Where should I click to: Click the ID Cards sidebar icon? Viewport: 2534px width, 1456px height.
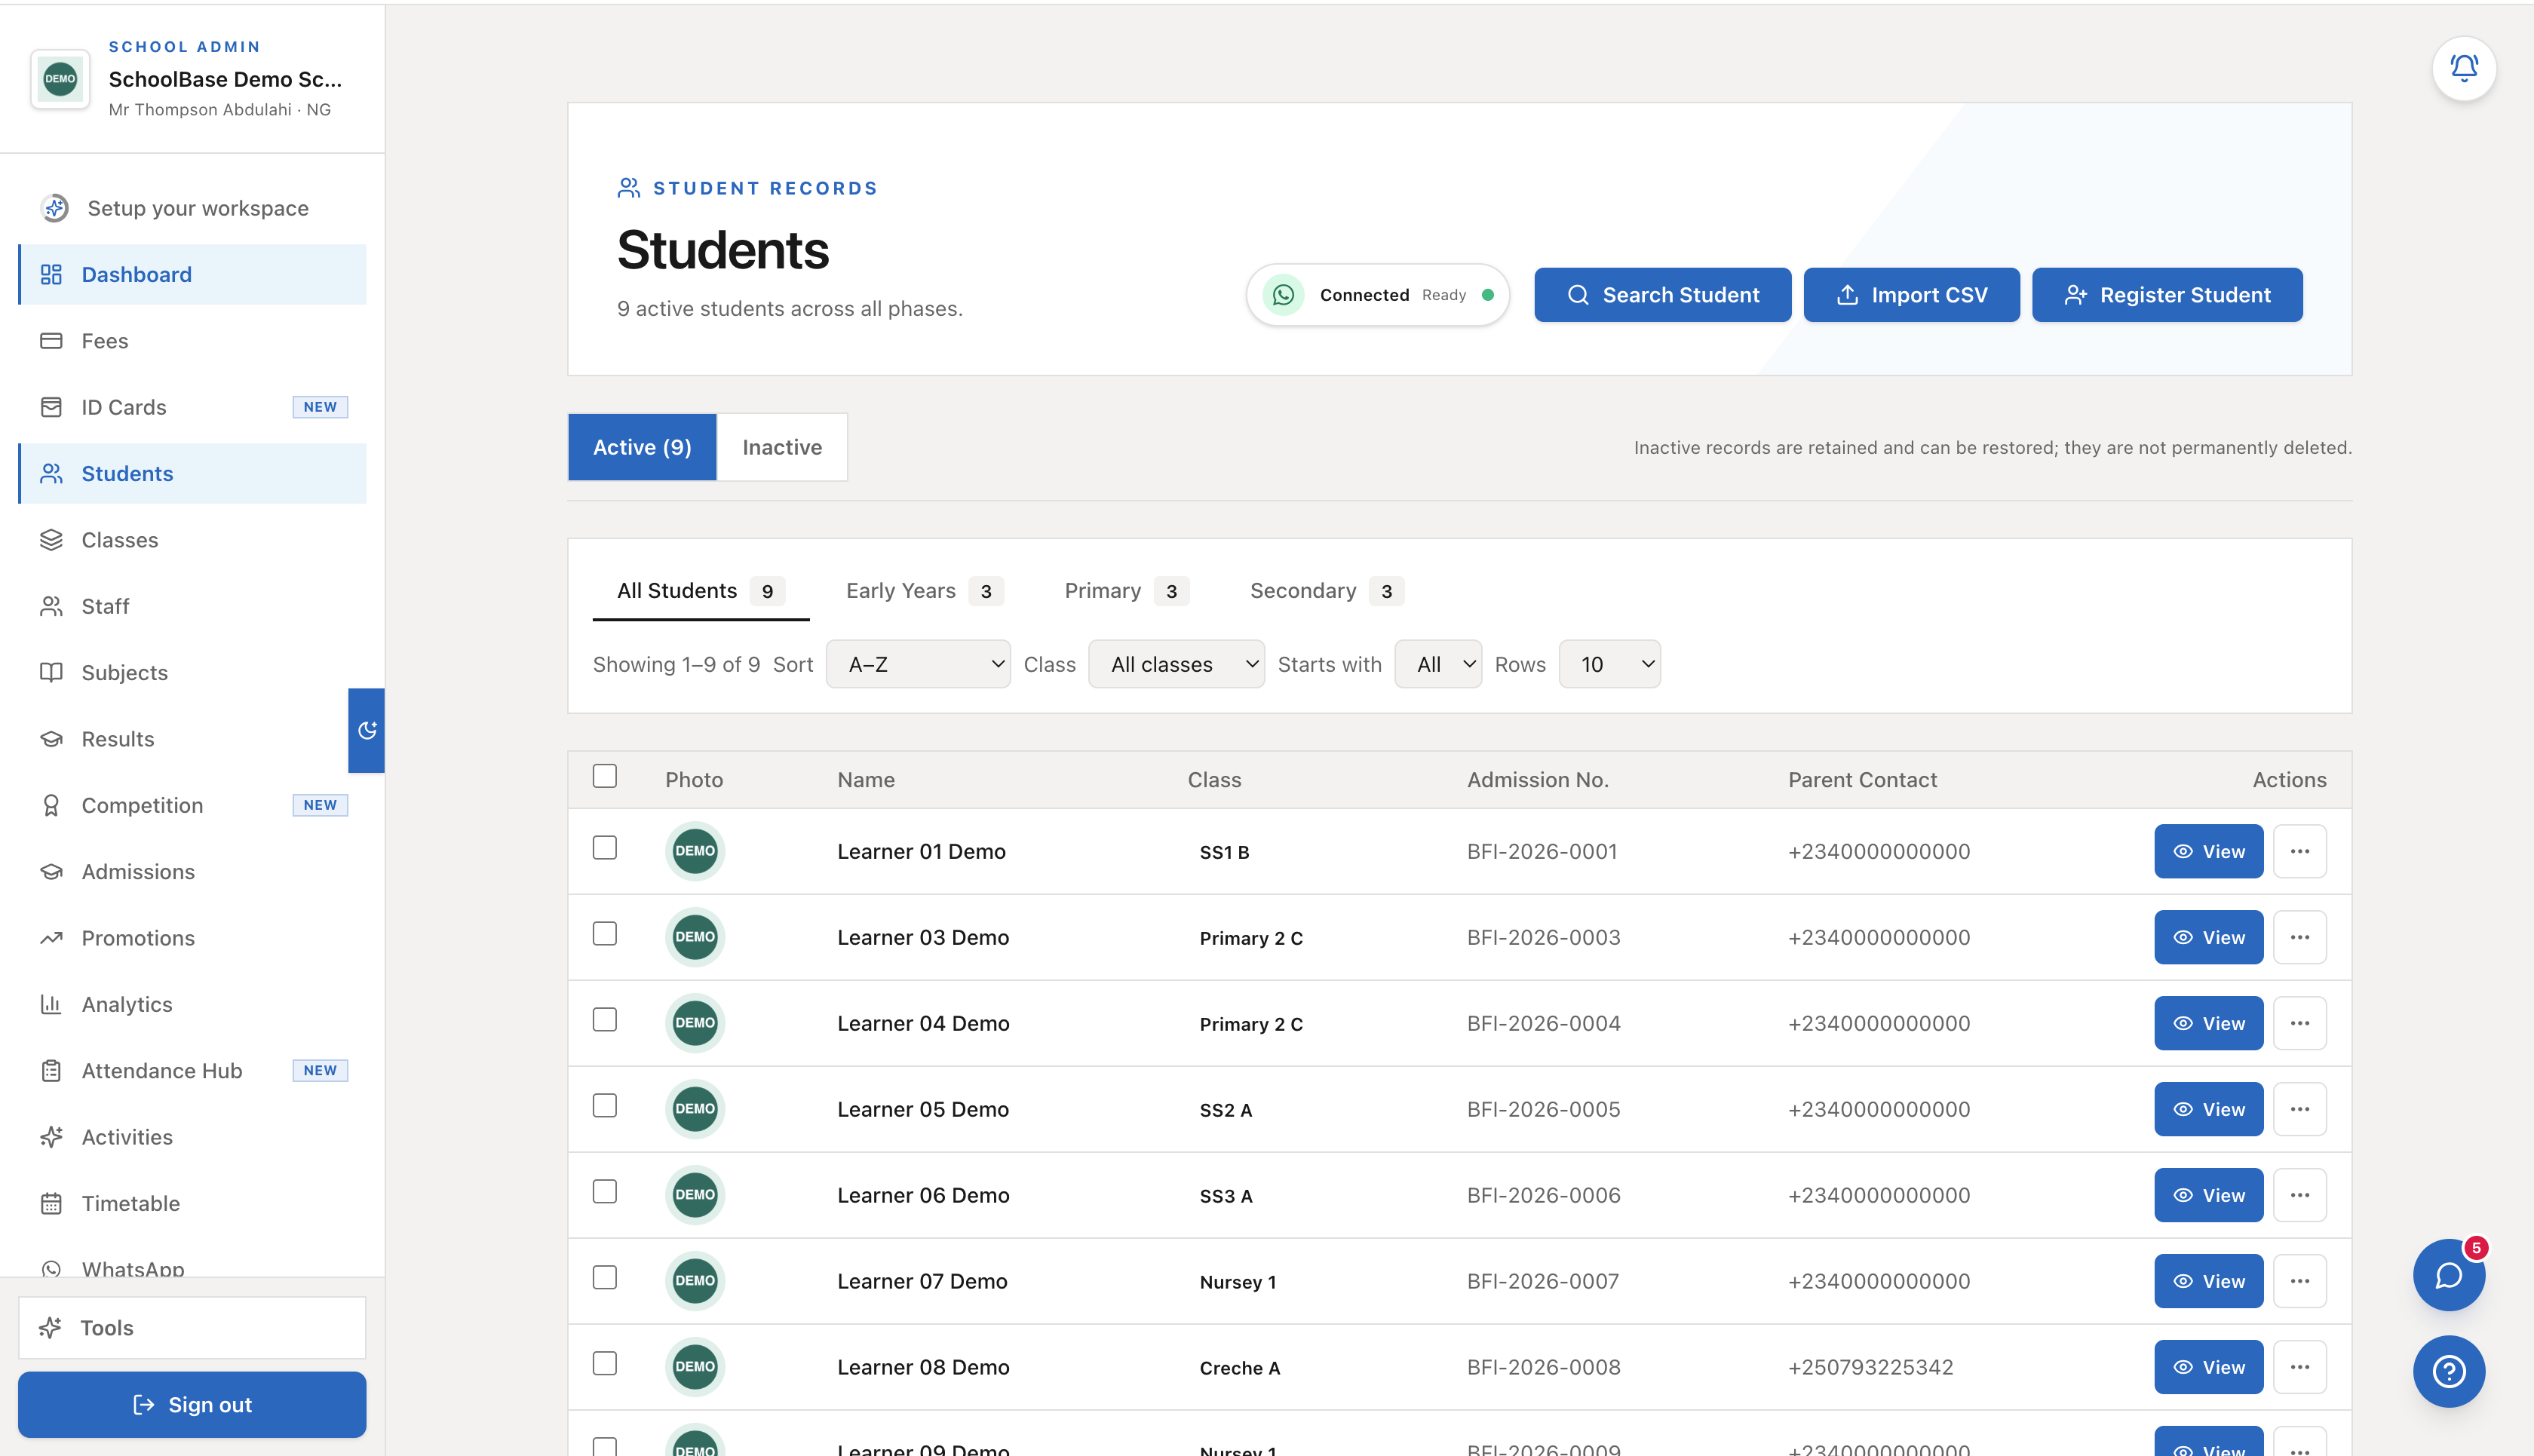(51, 407)
